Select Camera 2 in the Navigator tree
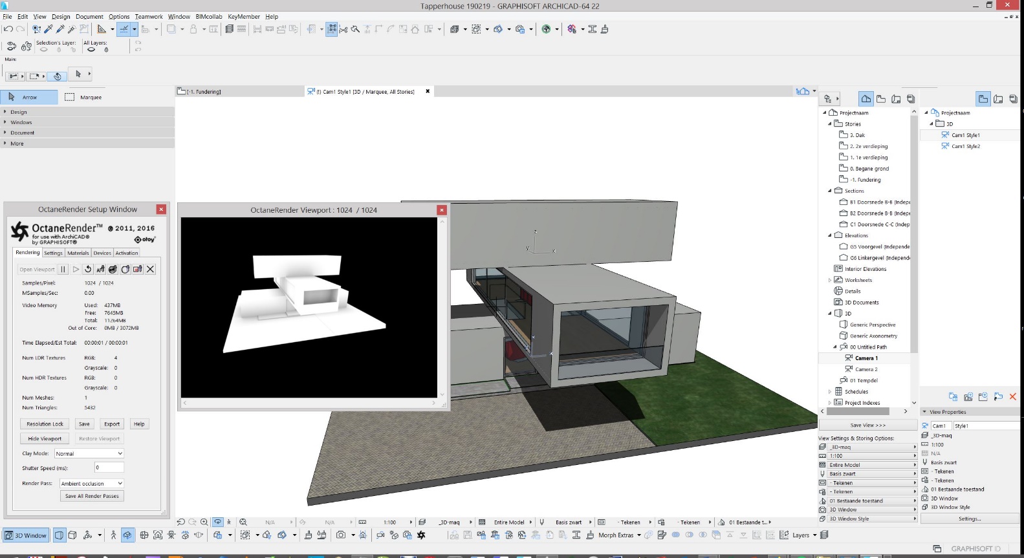The height and width of the screenshot is (558, 1024). tap(867, 369)
